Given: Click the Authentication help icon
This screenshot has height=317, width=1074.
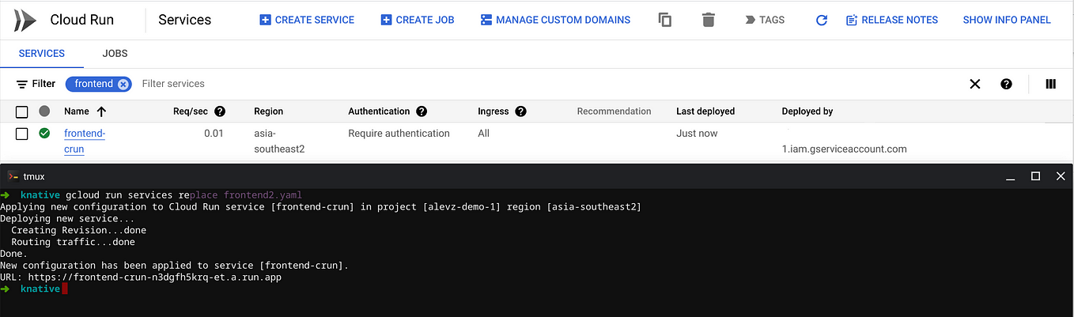Looking at the screenshot, I should (x=422, y=111).
